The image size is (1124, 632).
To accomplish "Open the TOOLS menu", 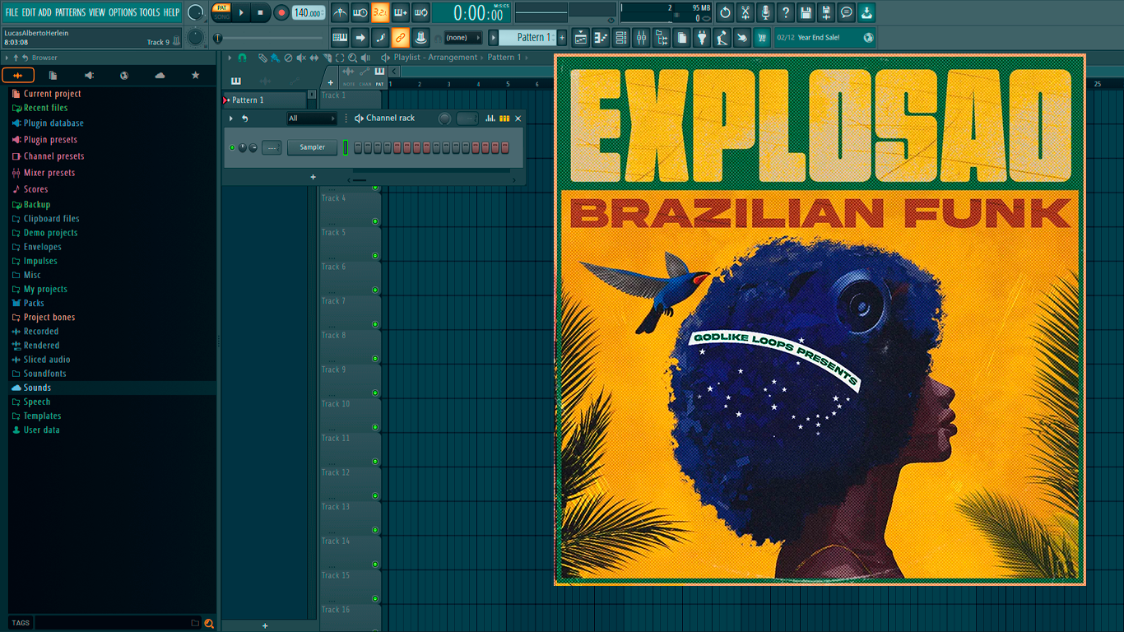I will point(150,12).
